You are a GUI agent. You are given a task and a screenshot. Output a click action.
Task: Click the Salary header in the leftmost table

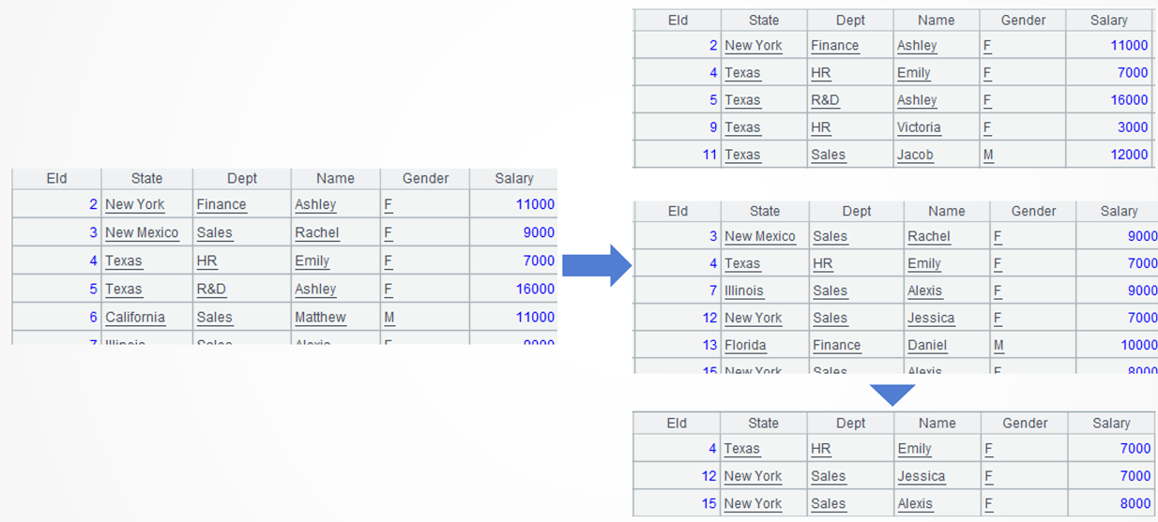coord(513,178)
